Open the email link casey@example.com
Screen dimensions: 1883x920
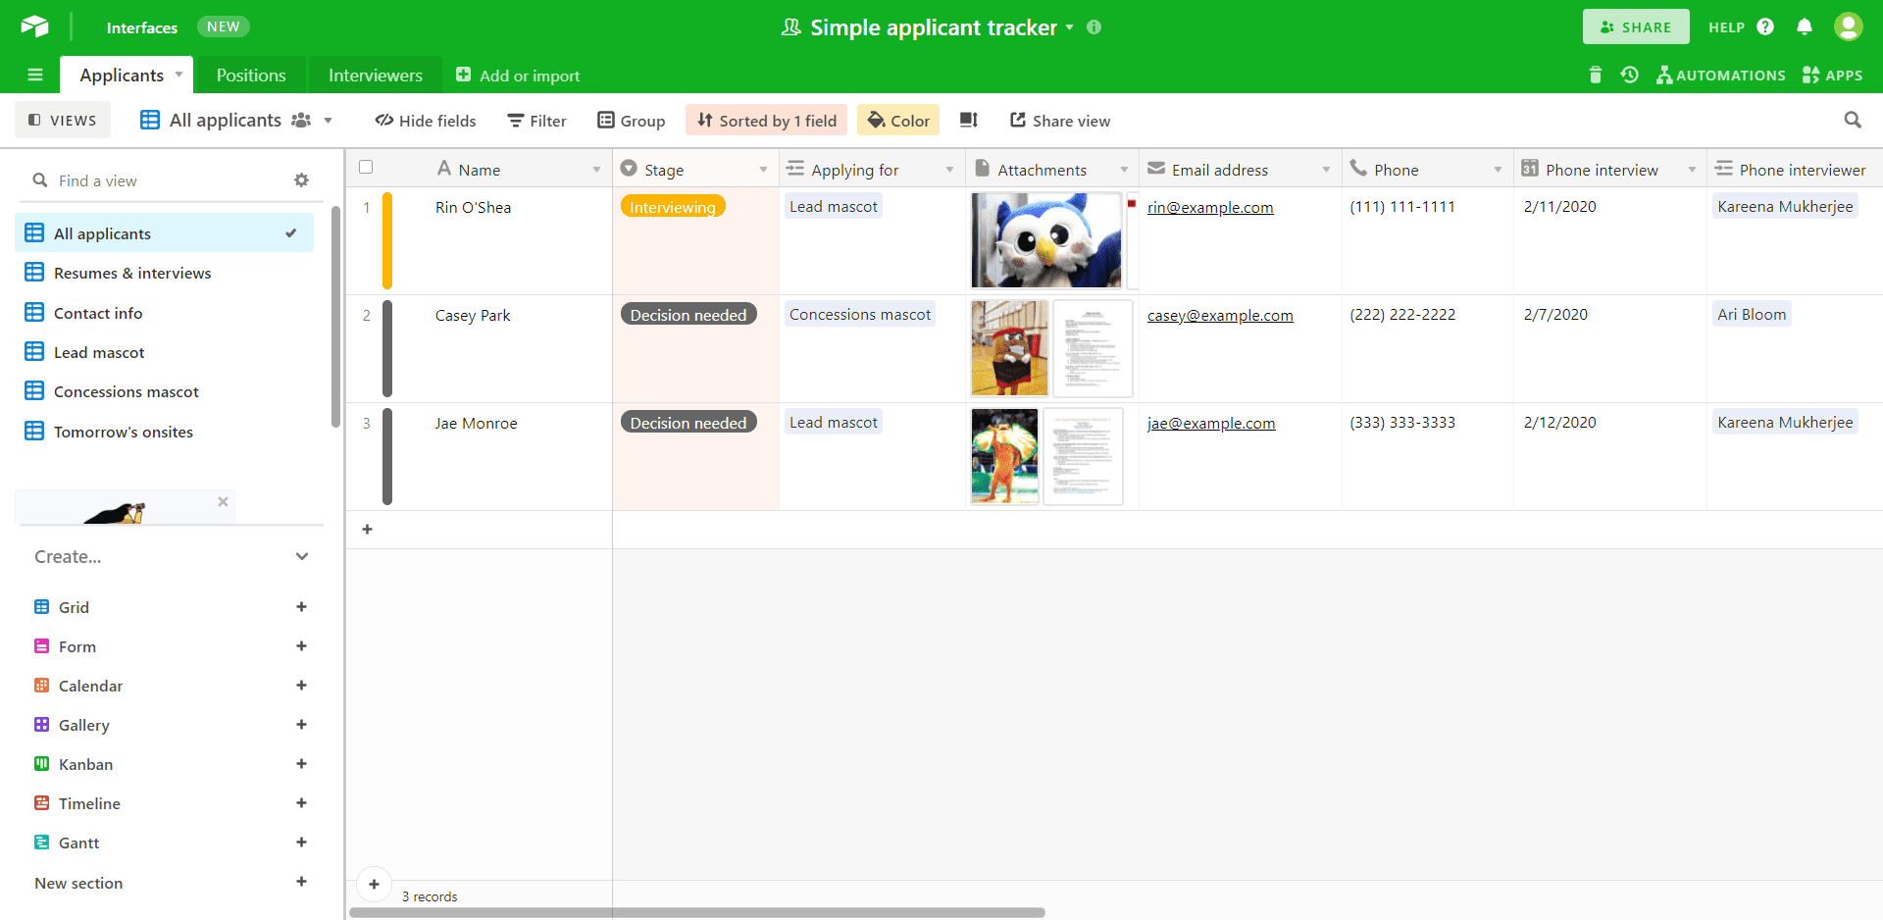click(x=1219, y=315)
